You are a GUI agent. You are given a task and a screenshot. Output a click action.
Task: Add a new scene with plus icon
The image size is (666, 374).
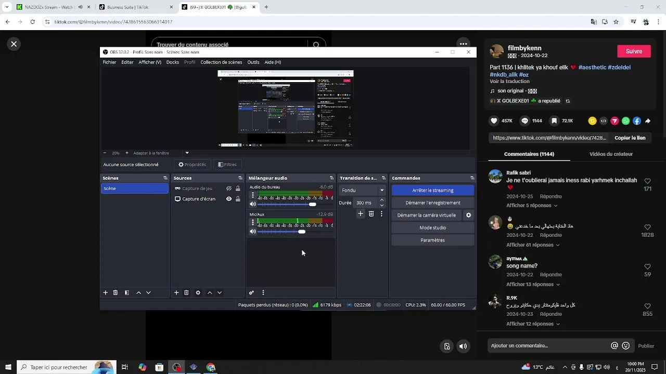105,292
